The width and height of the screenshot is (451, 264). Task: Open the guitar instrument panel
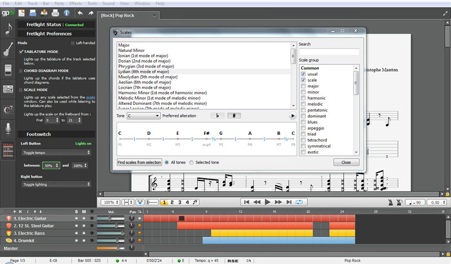[8, 49]
